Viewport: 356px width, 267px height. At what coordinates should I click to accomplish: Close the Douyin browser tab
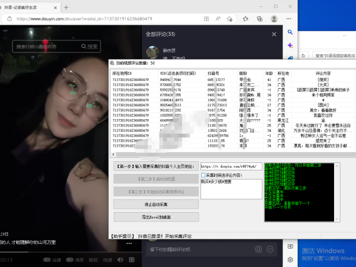[55, 8]
